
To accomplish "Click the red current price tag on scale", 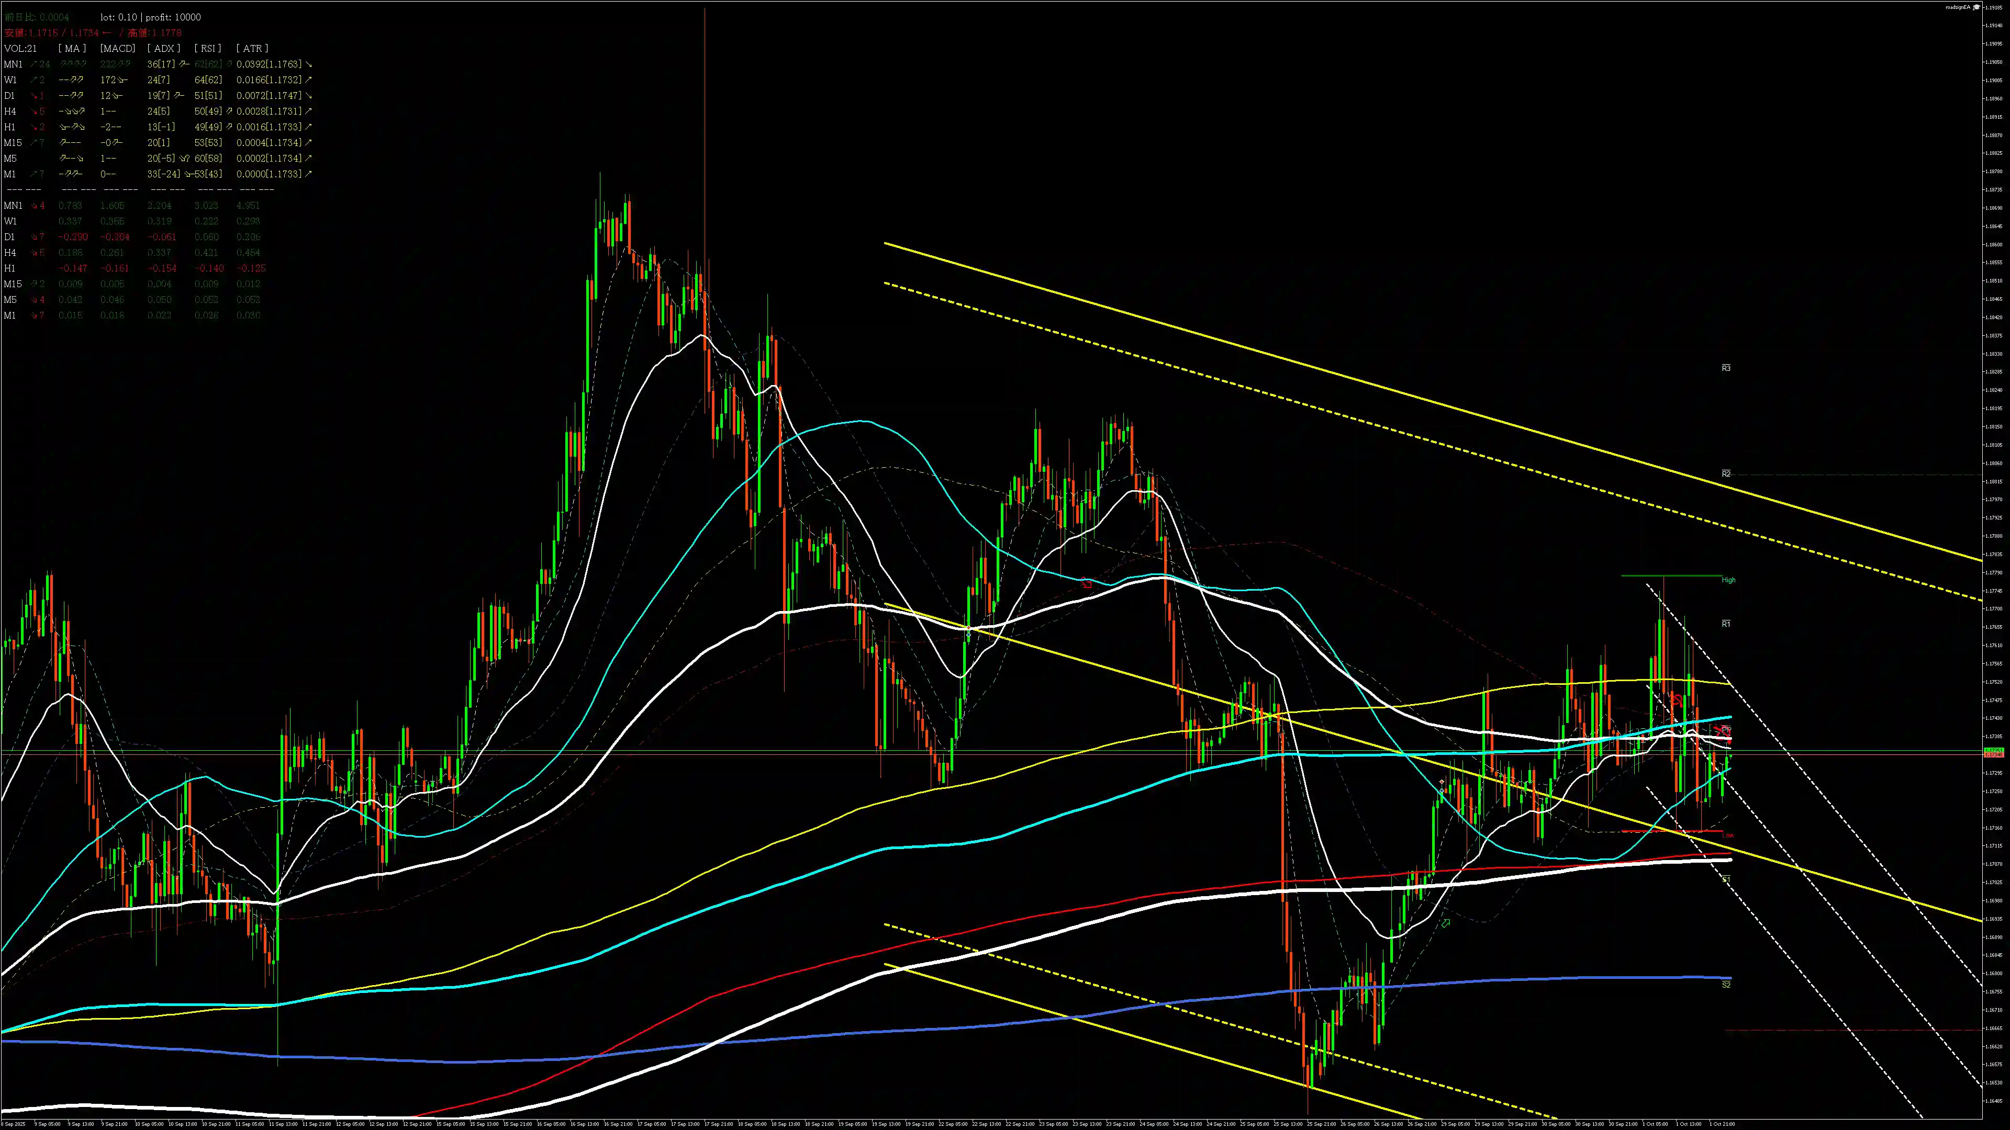I will point(1994,755).
